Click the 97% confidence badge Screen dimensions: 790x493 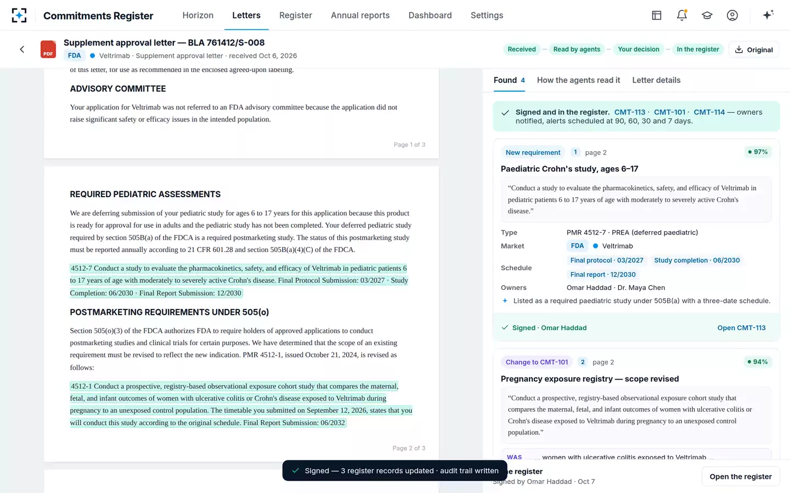coord(758,152)
